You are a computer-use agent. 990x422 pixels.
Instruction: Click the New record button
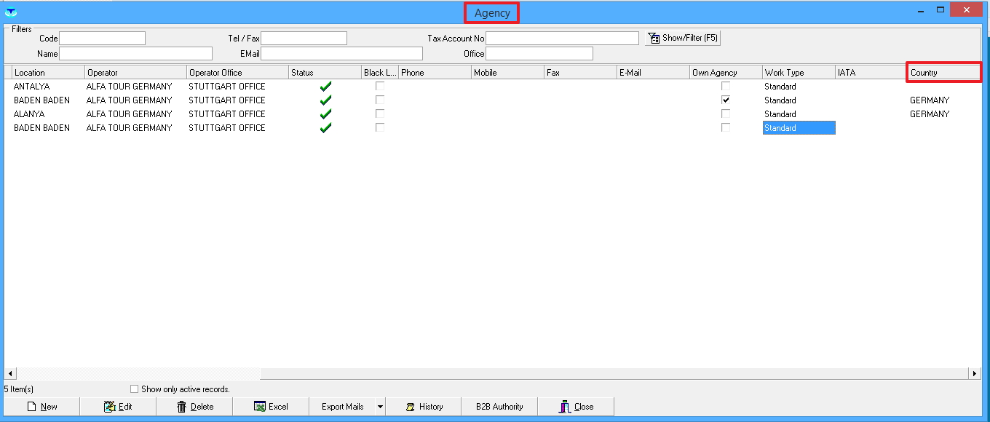tap(42, 407)
